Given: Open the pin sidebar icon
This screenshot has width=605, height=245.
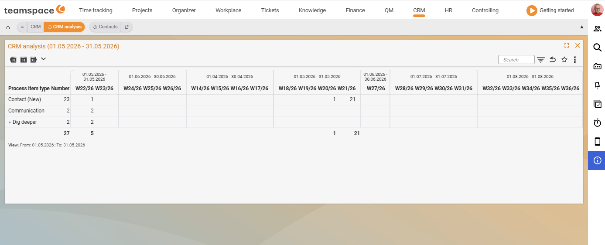Looking at the screenshot, I should [x=598, y=85].
